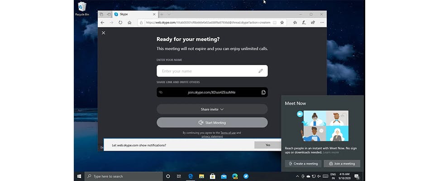Viewport: 439px width, 181px height.
Task: Expand the Share invite dropdown
Action: [x=212, y=110]
